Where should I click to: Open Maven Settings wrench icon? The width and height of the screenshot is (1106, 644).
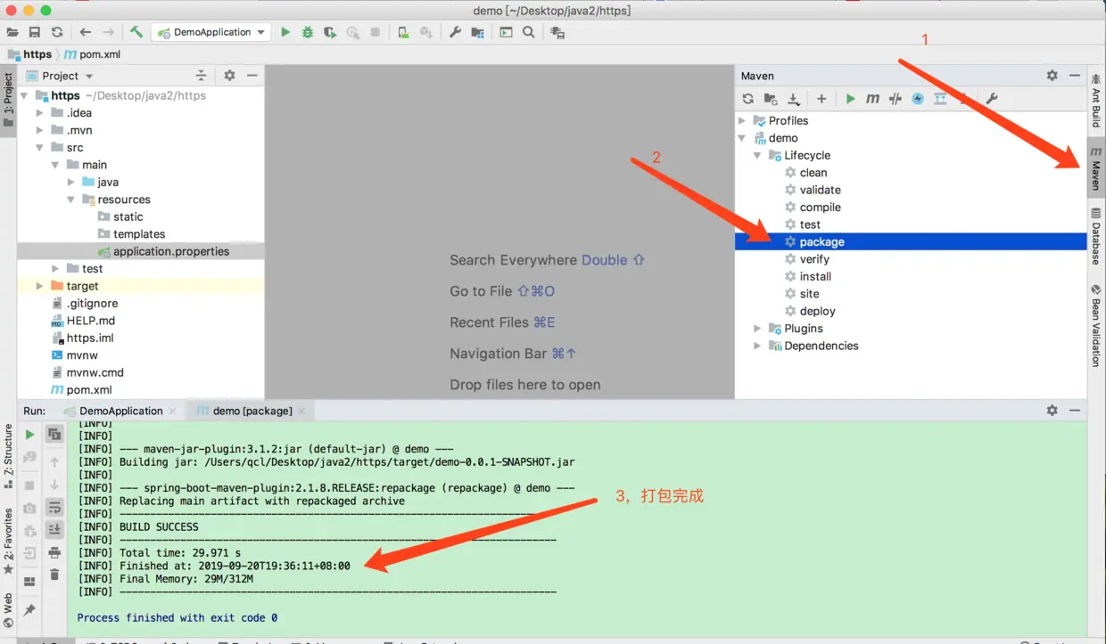point(991,99)
